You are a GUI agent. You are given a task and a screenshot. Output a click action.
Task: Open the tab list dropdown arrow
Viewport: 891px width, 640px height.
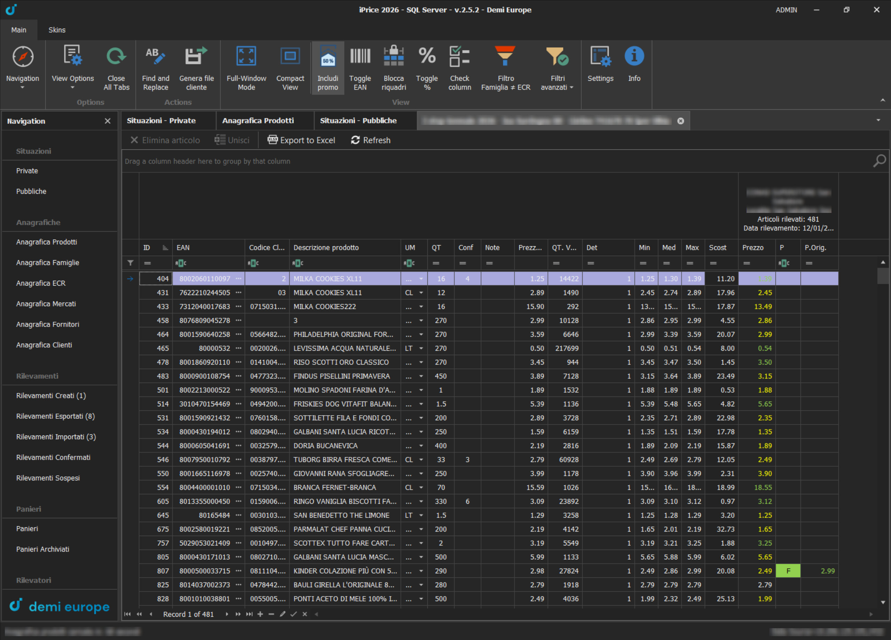point(878,120)
